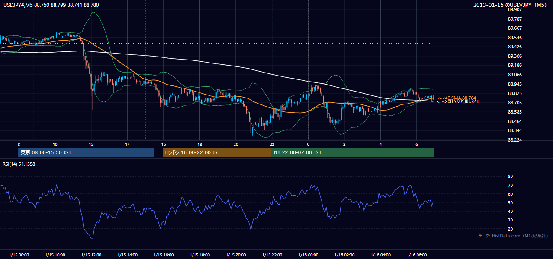Screen dimensions: 553x259
Task: Click the 1/15 20:00 date label
Action: pos(235,255)
